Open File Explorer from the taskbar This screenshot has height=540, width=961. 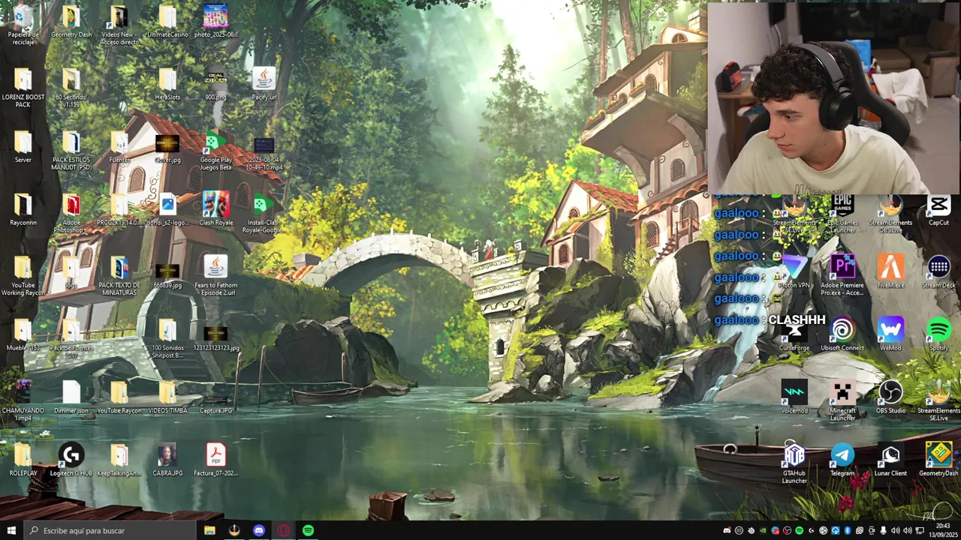pyautogui.click(x=209, y=530)
